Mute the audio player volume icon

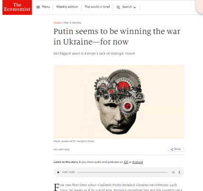(174, 172)
